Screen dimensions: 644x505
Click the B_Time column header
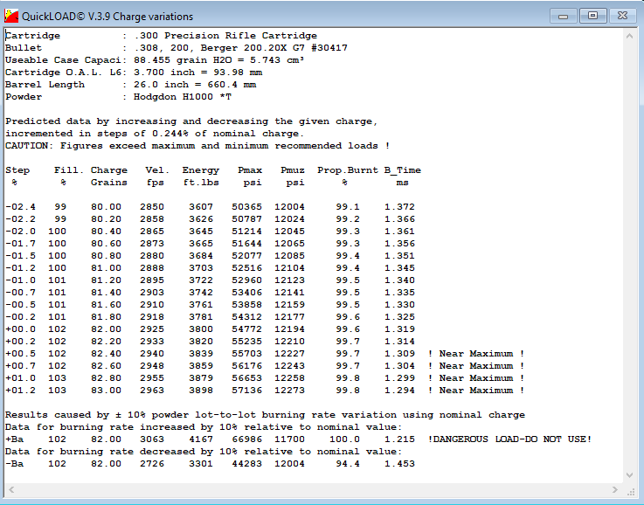[x=402, y=170]
